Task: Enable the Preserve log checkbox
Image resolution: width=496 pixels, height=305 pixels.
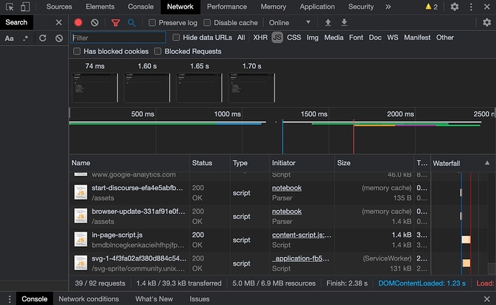Action: click(x=152, y=22)
